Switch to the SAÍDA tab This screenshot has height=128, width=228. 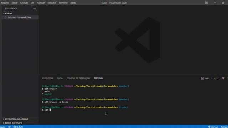point(60,78)
